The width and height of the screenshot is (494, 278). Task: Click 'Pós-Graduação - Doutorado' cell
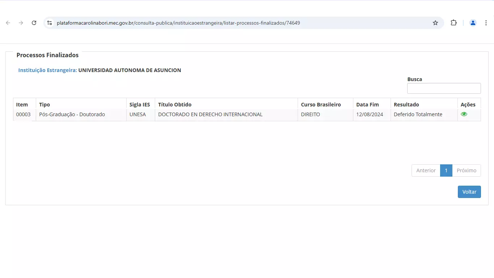pyautogui.click(x=81, y=115)
